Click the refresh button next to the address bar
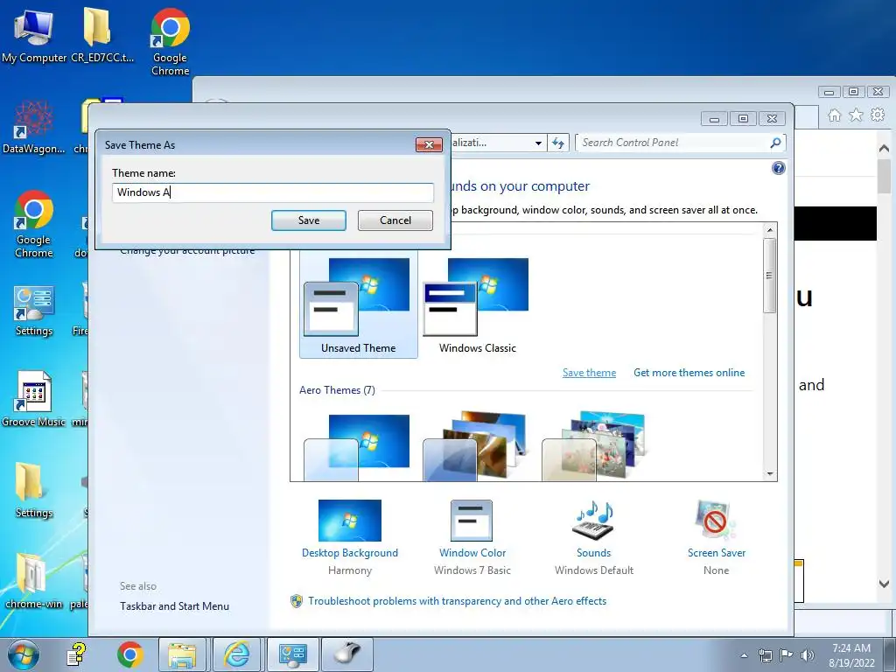Image resolution: width=896 pixels, height=672 pixels. tap(557, 143)
